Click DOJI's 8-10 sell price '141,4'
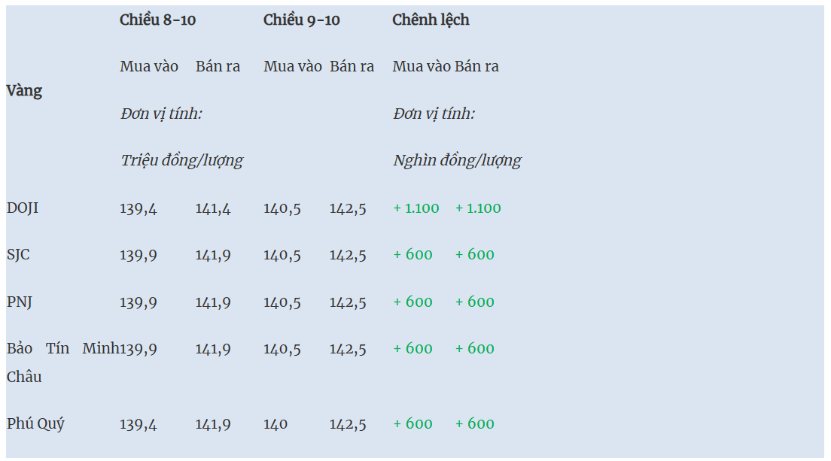 (213, 208)
